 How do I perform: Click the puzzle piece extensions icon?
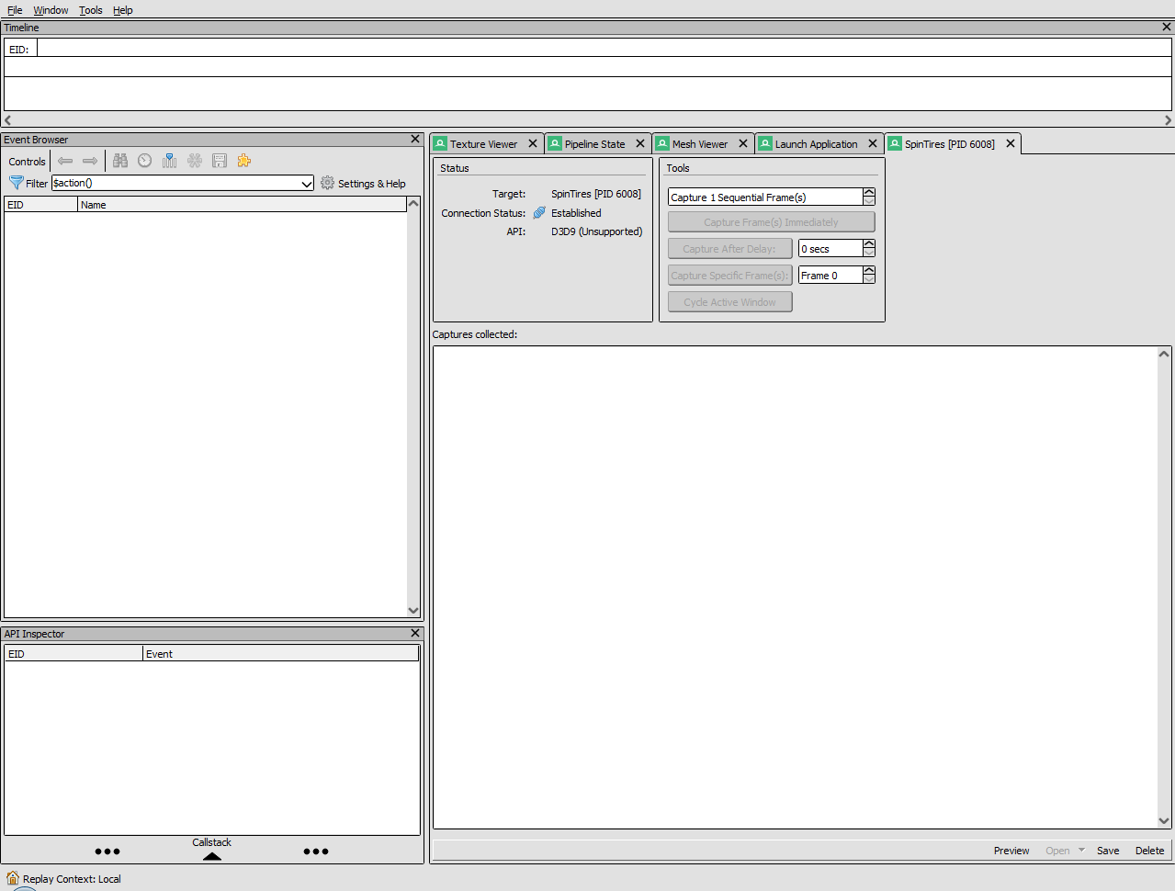(x=244, y=161)
